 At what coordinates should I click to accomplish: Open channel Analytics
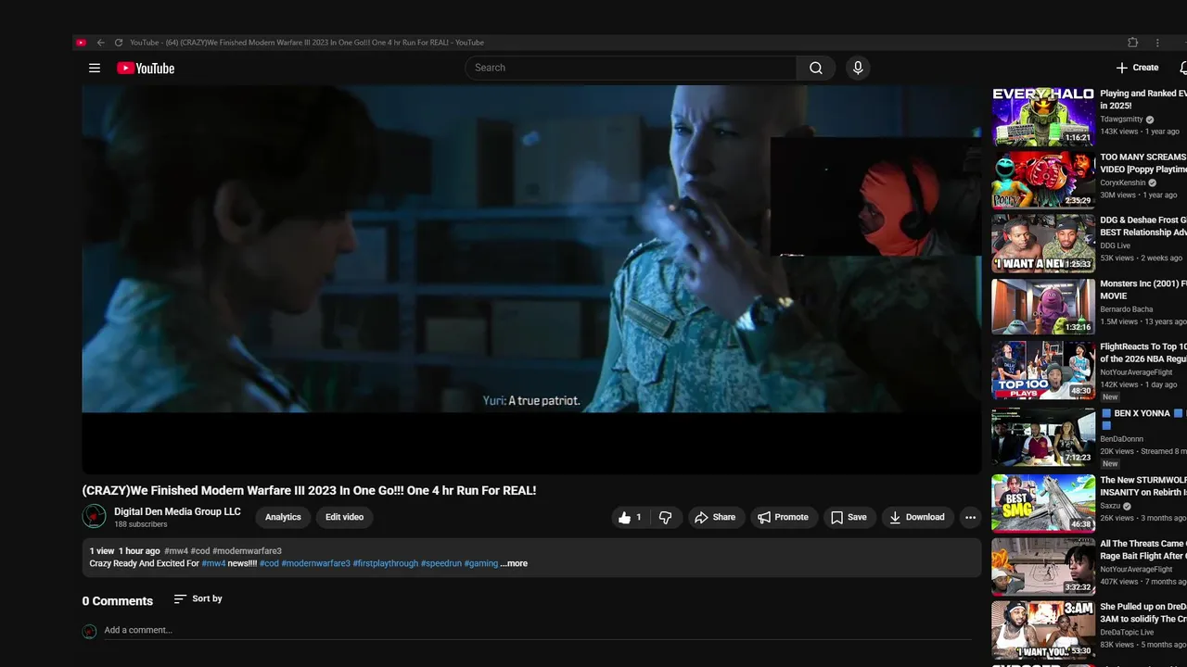coord(283,517)
